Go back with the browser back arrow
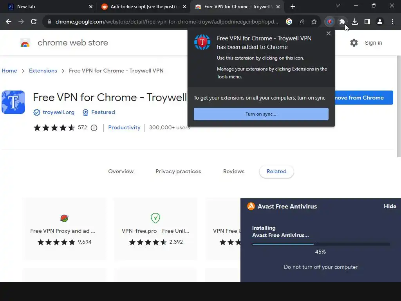This screenshot has width=401, height=301. point(9,22)
